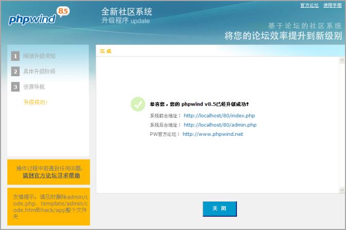Screen dimensions: 346x230
Task: Click the phpwind 8.5 logo
Action: pos(39,16)
